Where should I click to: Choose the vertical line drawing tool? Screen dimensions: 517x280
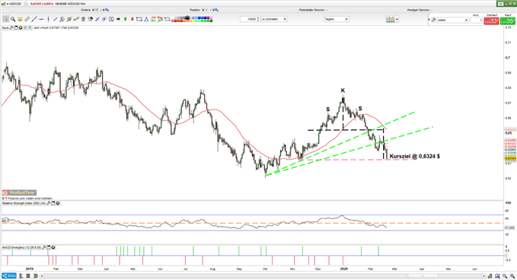tap(48, 19)
